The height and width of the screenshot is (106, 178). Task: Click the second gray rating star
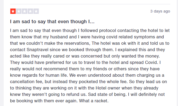click(19, 11)
